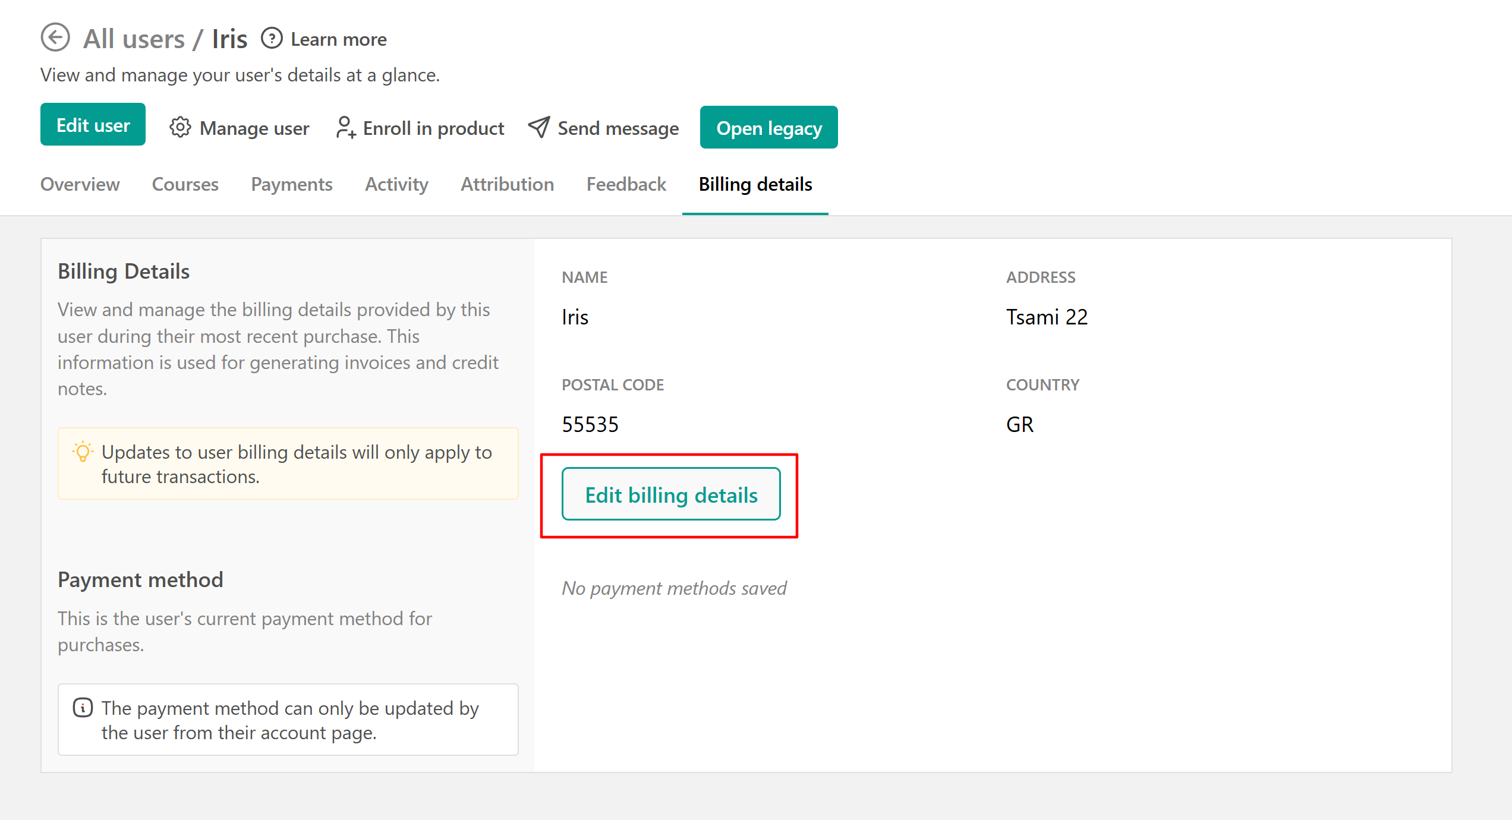Click the All users breadcrumb link
Image resolution: width=1512 pixels, height=820 pixels.
tap(134, 39)
